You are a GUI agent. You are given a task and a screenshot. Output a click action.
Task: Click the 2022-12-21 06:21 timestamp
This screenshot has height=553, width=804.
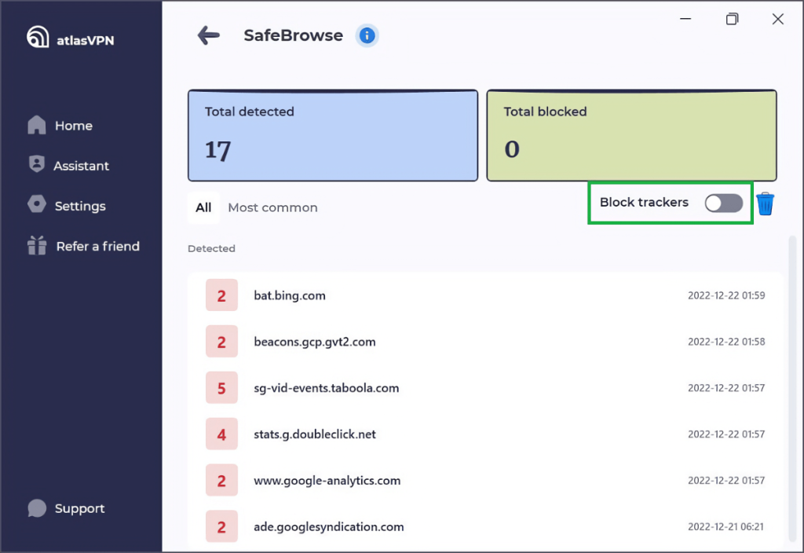click(725, 527)
